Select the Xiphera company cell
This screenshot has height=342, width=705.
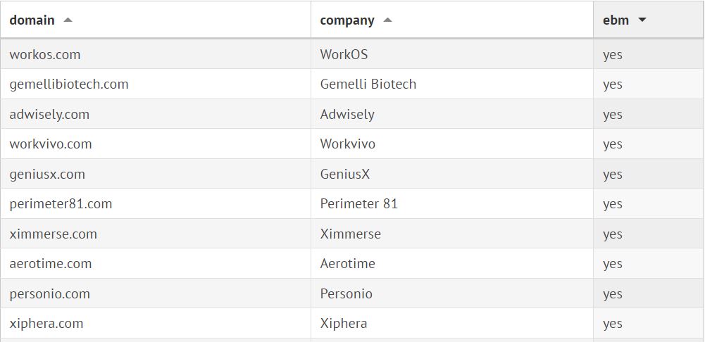click(x=343, y=324)
